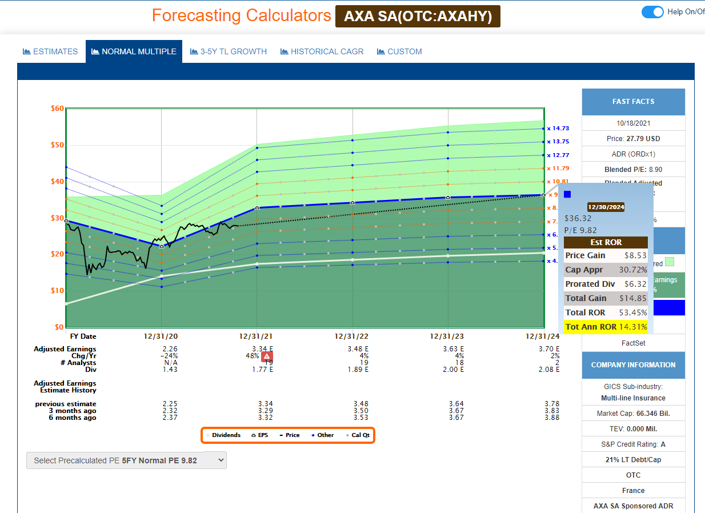Switch to 3-5Y TL GROWTH tab

(229, 51)
